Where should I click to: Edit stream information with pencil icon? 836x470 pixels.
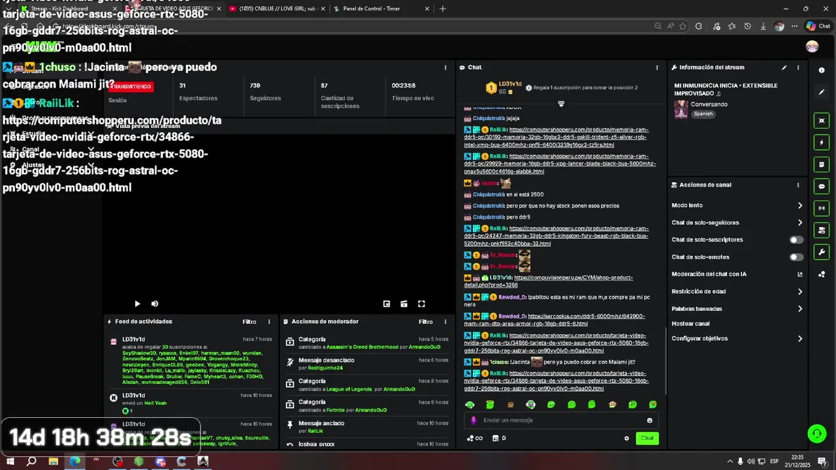coord(784,67)
